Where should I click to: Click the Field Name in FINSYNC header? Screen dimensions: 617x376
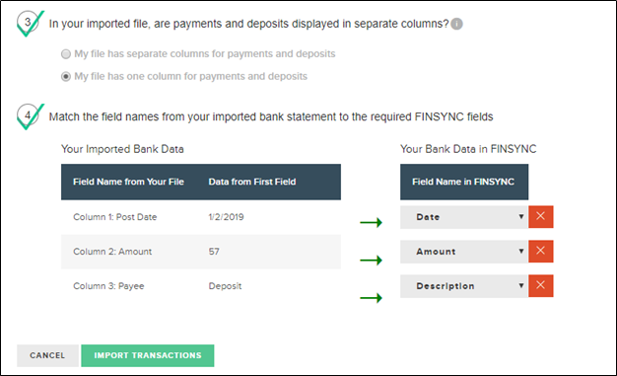(463, 182)
